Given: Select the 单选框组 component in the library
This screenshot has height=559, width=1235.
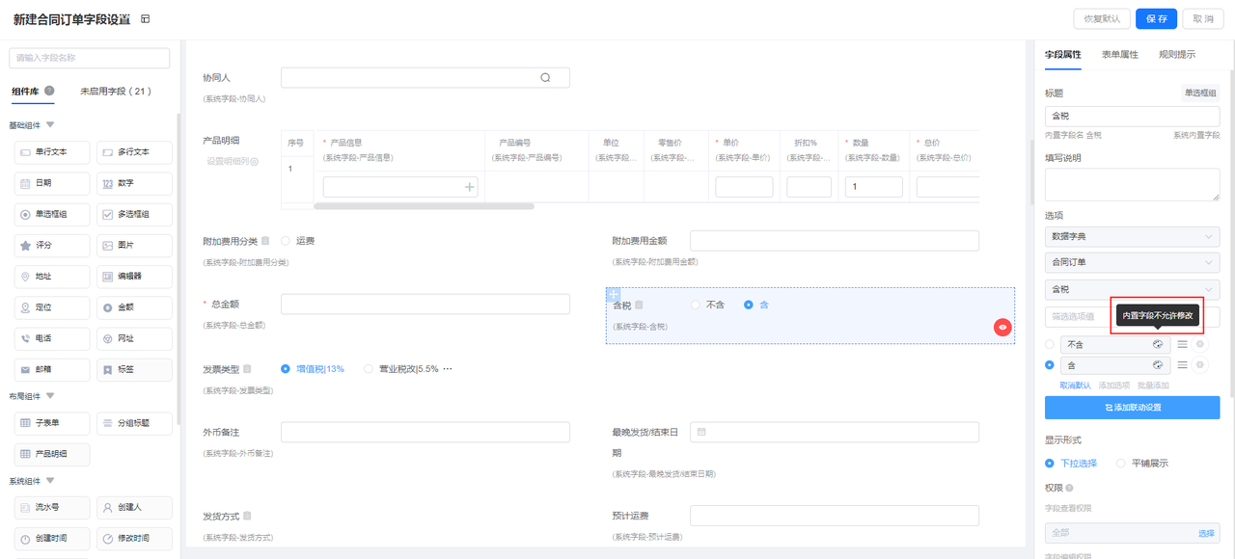Looking at the screenshot, I should click(x=53, y=214).
